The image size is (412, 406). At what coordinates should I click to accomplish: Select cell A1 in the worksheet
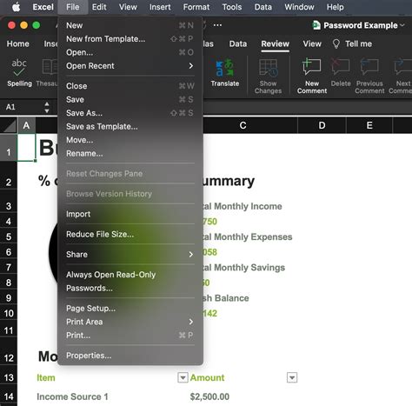pos(26,147)
